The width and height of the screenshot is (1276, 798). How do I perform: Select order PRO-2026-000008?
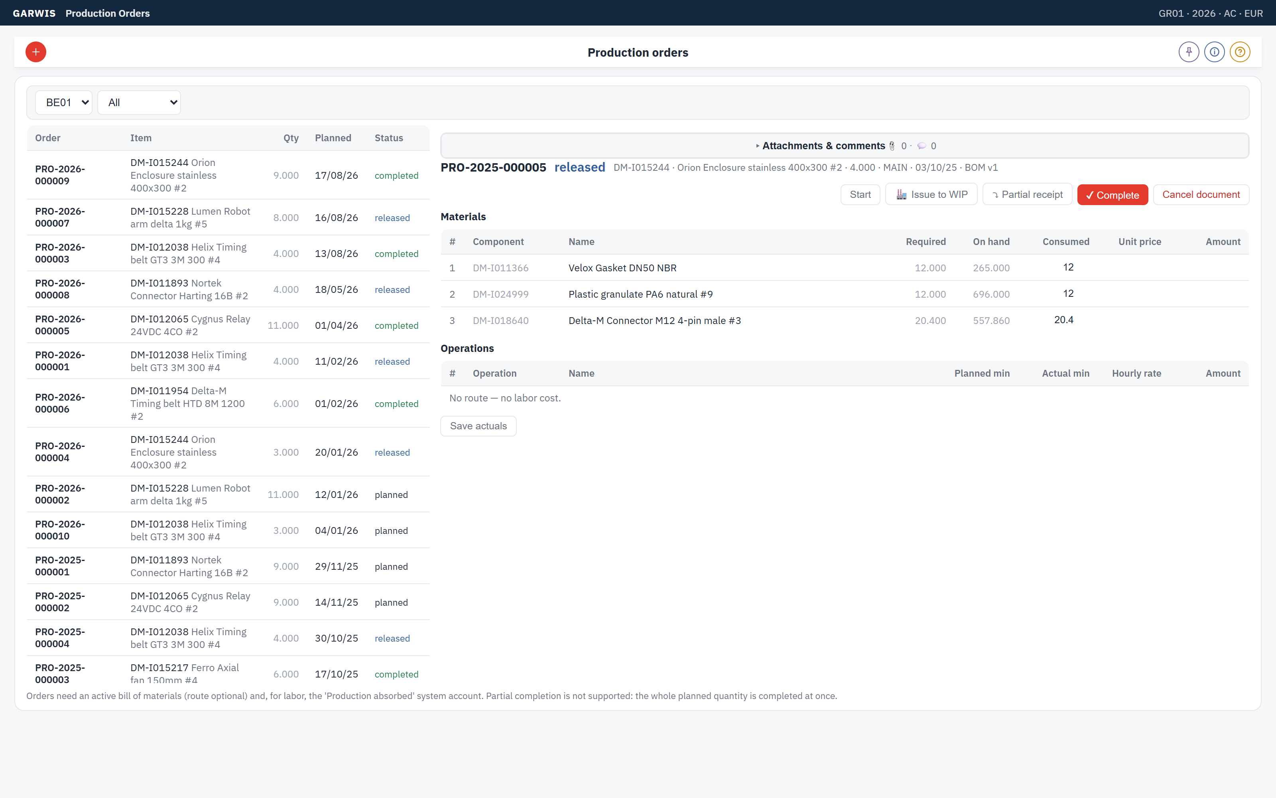[228, 289]
